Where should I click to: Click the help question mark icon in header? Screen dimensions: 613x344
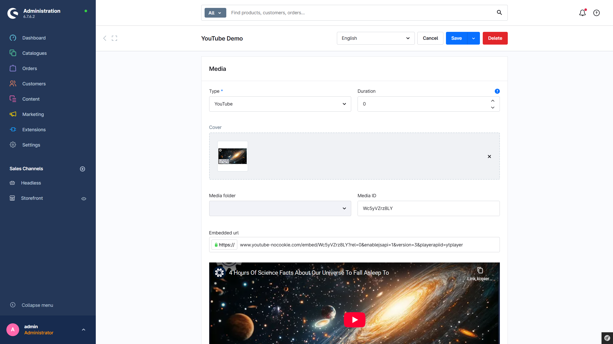point(596,13)
